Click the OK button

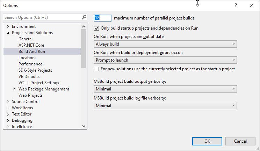(x=207, y=141)
